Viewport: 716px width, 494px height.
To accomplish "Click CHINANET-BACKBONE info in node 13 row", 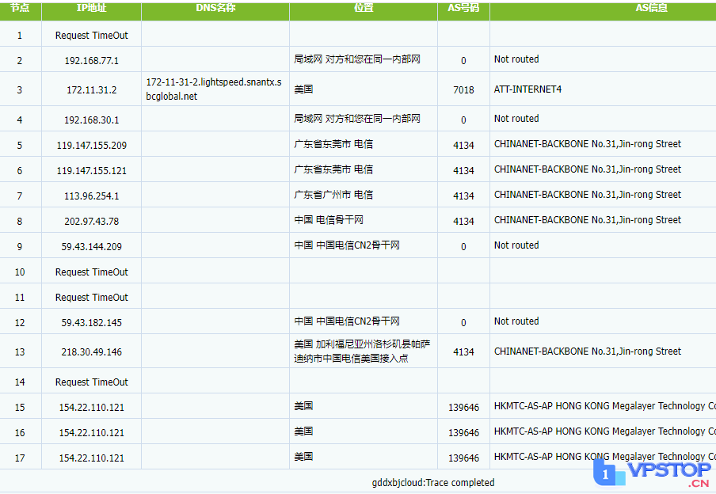I will (587, 351).
